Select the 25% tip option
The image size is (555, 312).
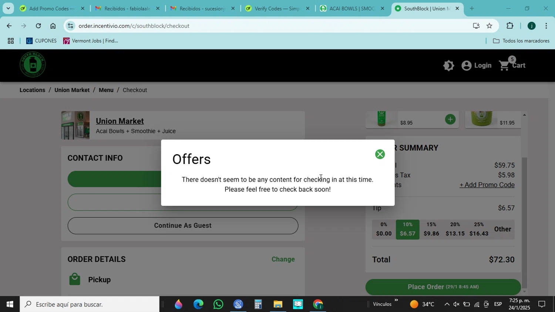coord(479,229)
